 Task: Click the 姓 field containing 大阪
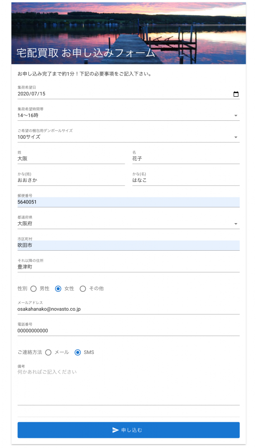coord(71,158)
